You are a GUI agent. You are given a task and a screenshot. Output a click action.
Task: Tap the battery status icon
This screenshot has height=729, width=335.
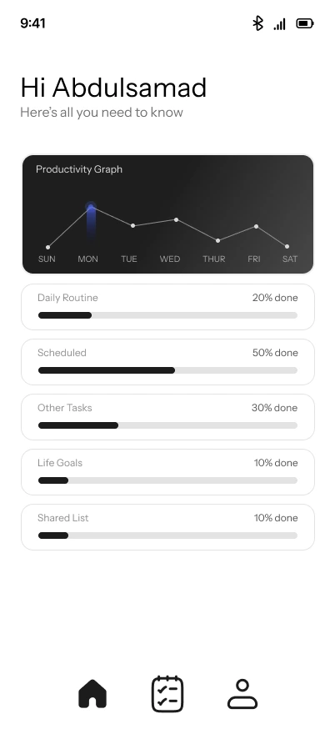click(305, 23)
